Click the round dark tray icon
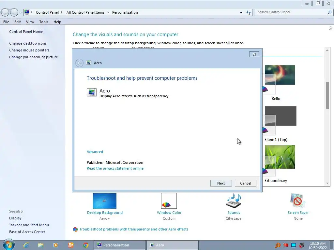The height and width of the screenshot is (250, 334). tap(302, 245)
